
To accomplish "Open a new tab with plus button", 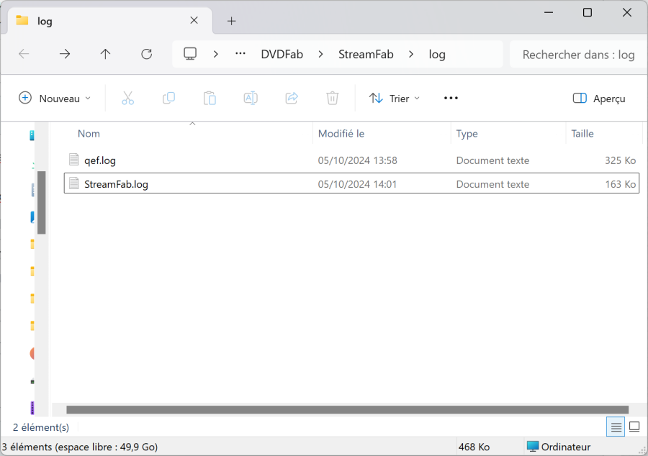I will point(231,21).
